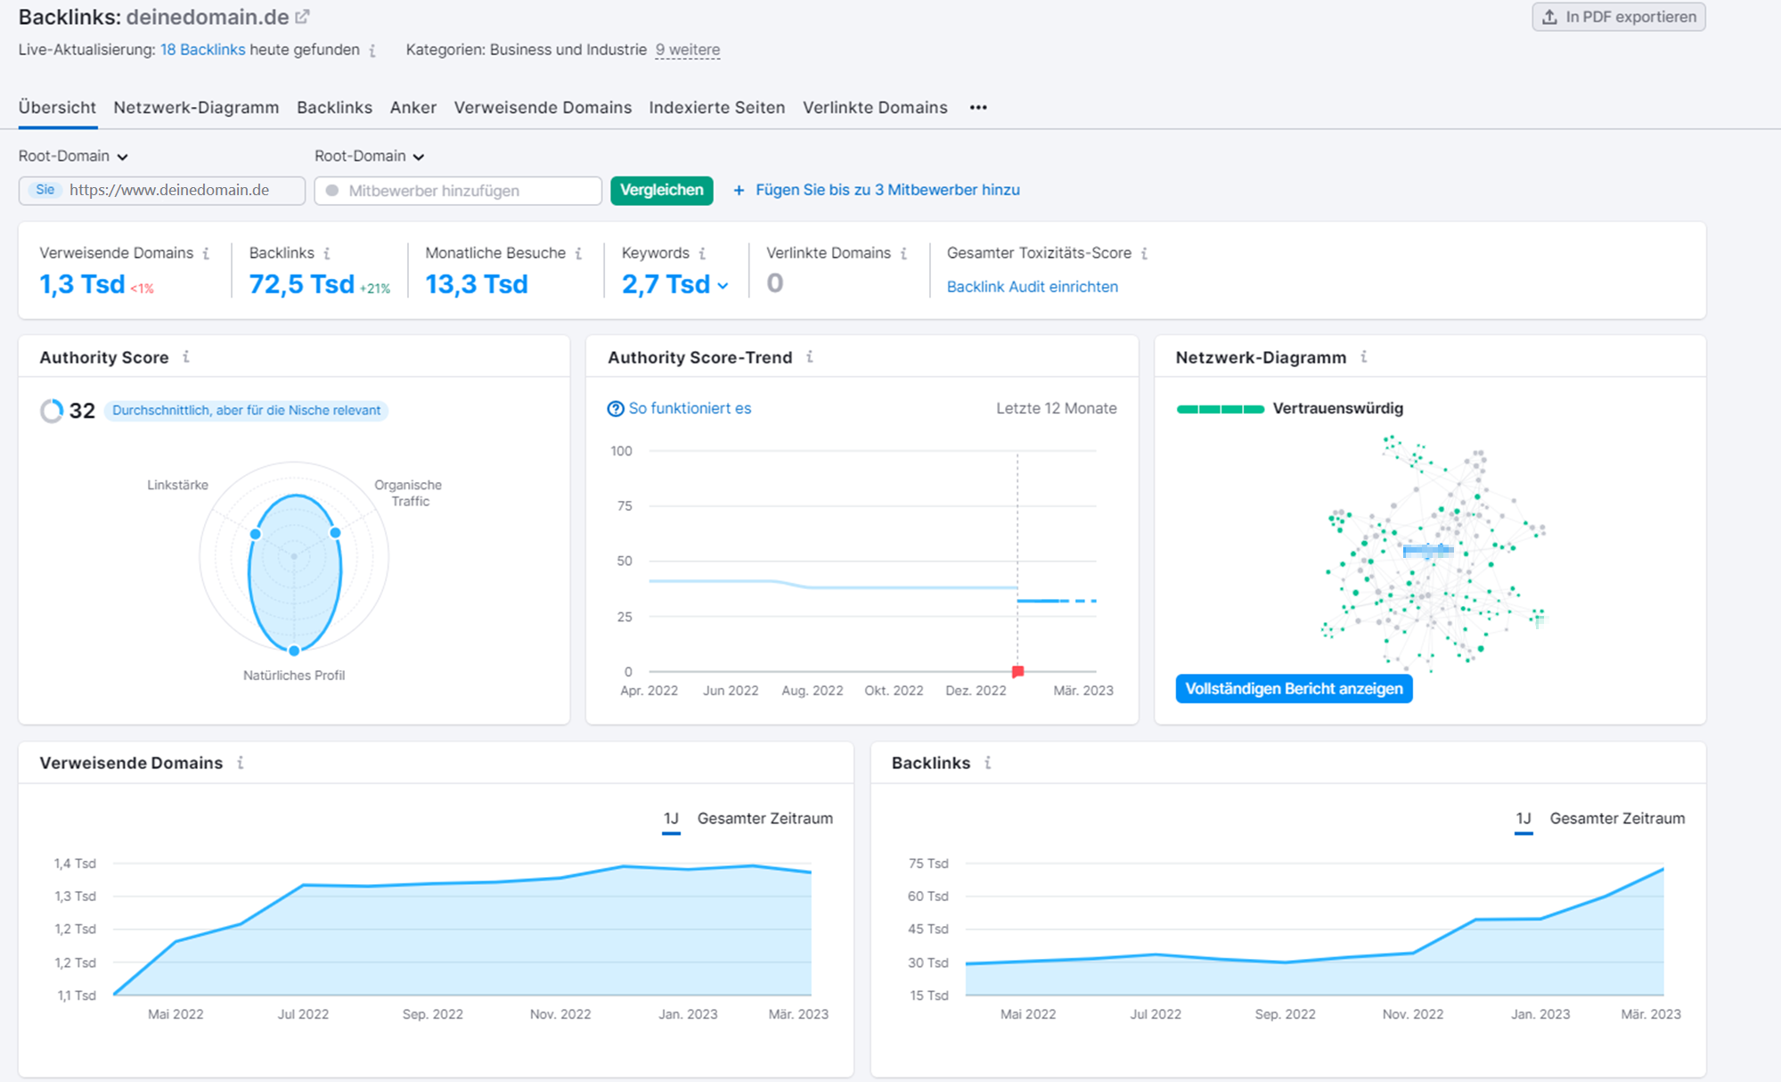1781x1082 pixels.
Task: Open the three-dots overflow menu in the navigation
Action: pos(977,107)
